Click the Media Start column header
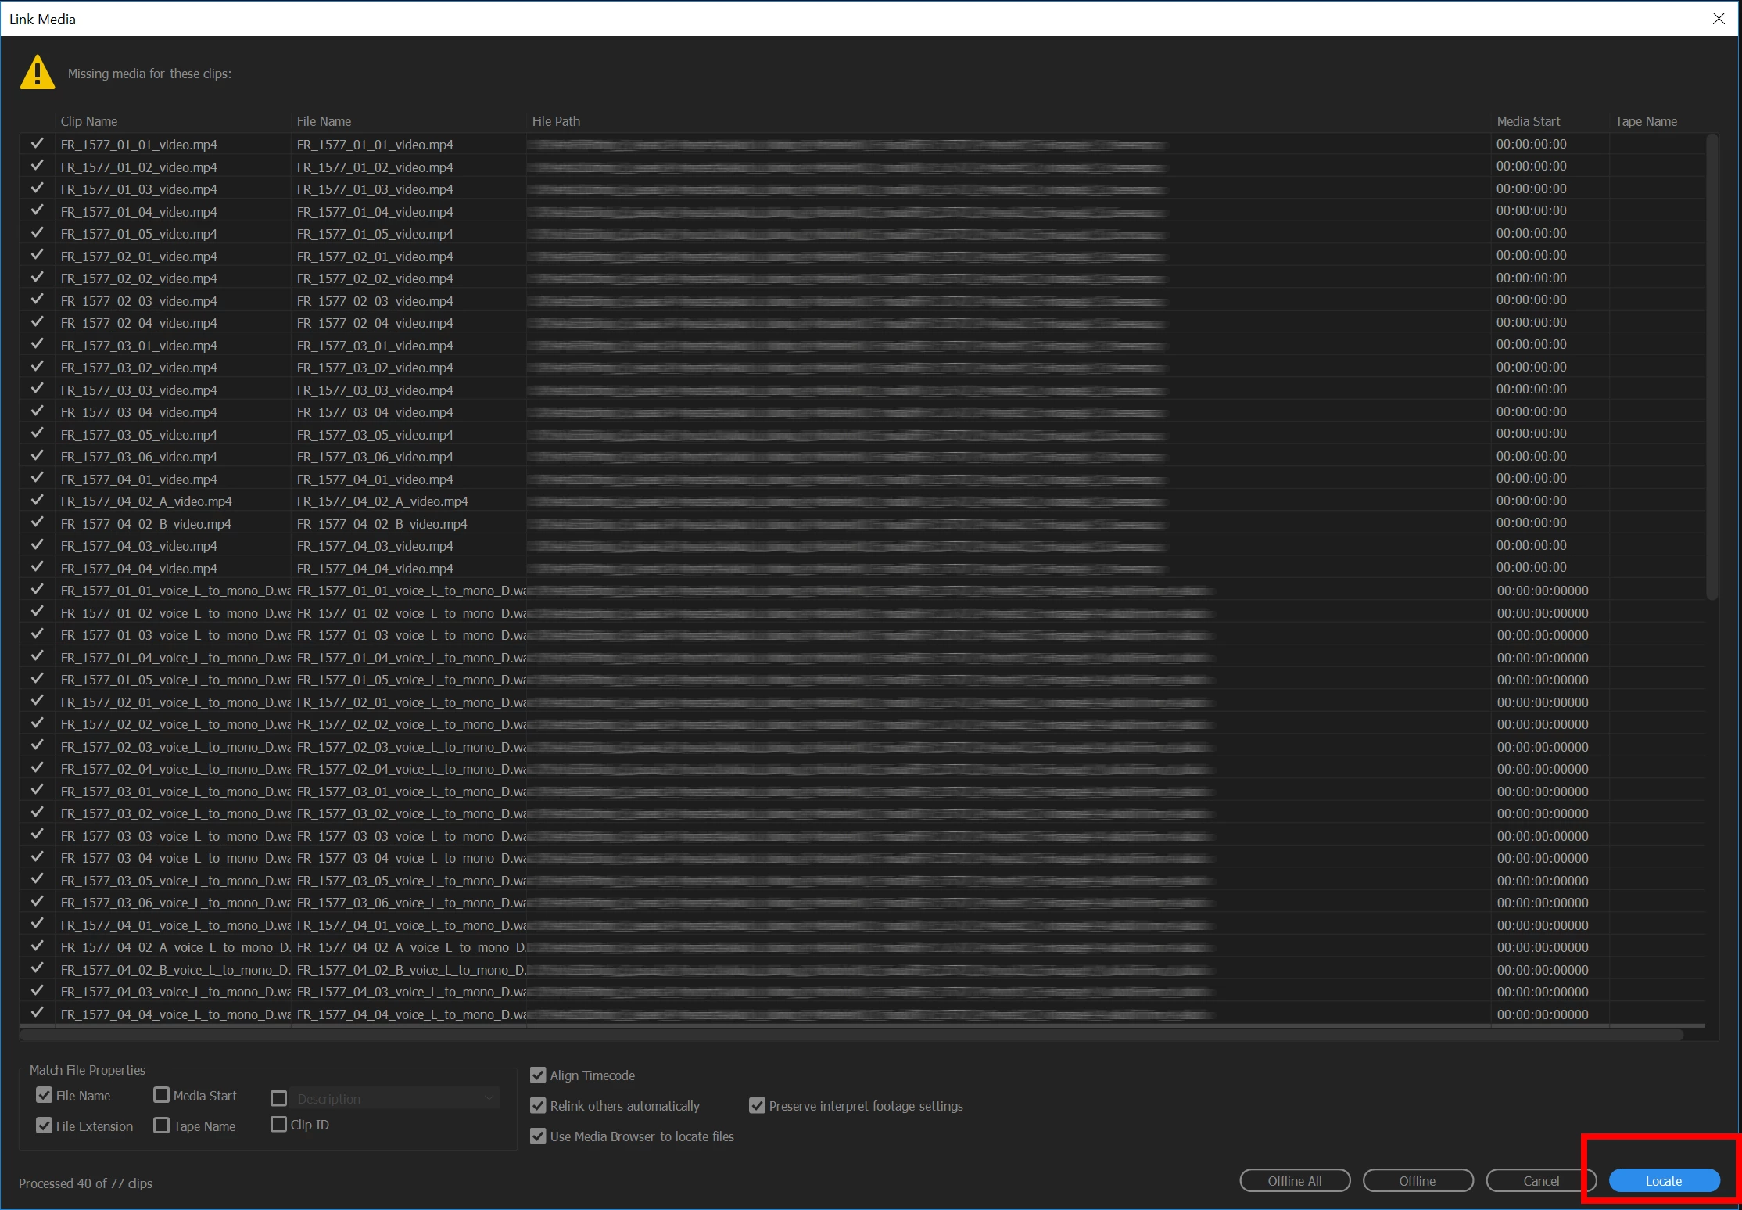Viewport: 1742px width, 1210px height. pos(1528,121)
